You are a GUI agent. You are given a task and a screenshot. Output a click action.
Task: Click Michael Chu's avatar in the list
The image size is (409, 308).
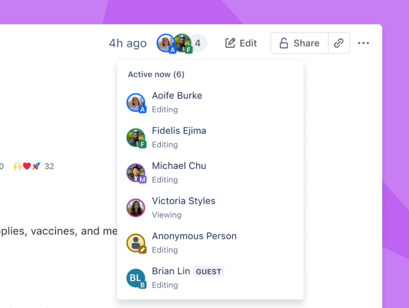(136, 173)
